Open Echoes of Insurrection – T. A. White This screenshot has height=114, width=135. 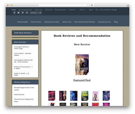(x=23, y=68)
